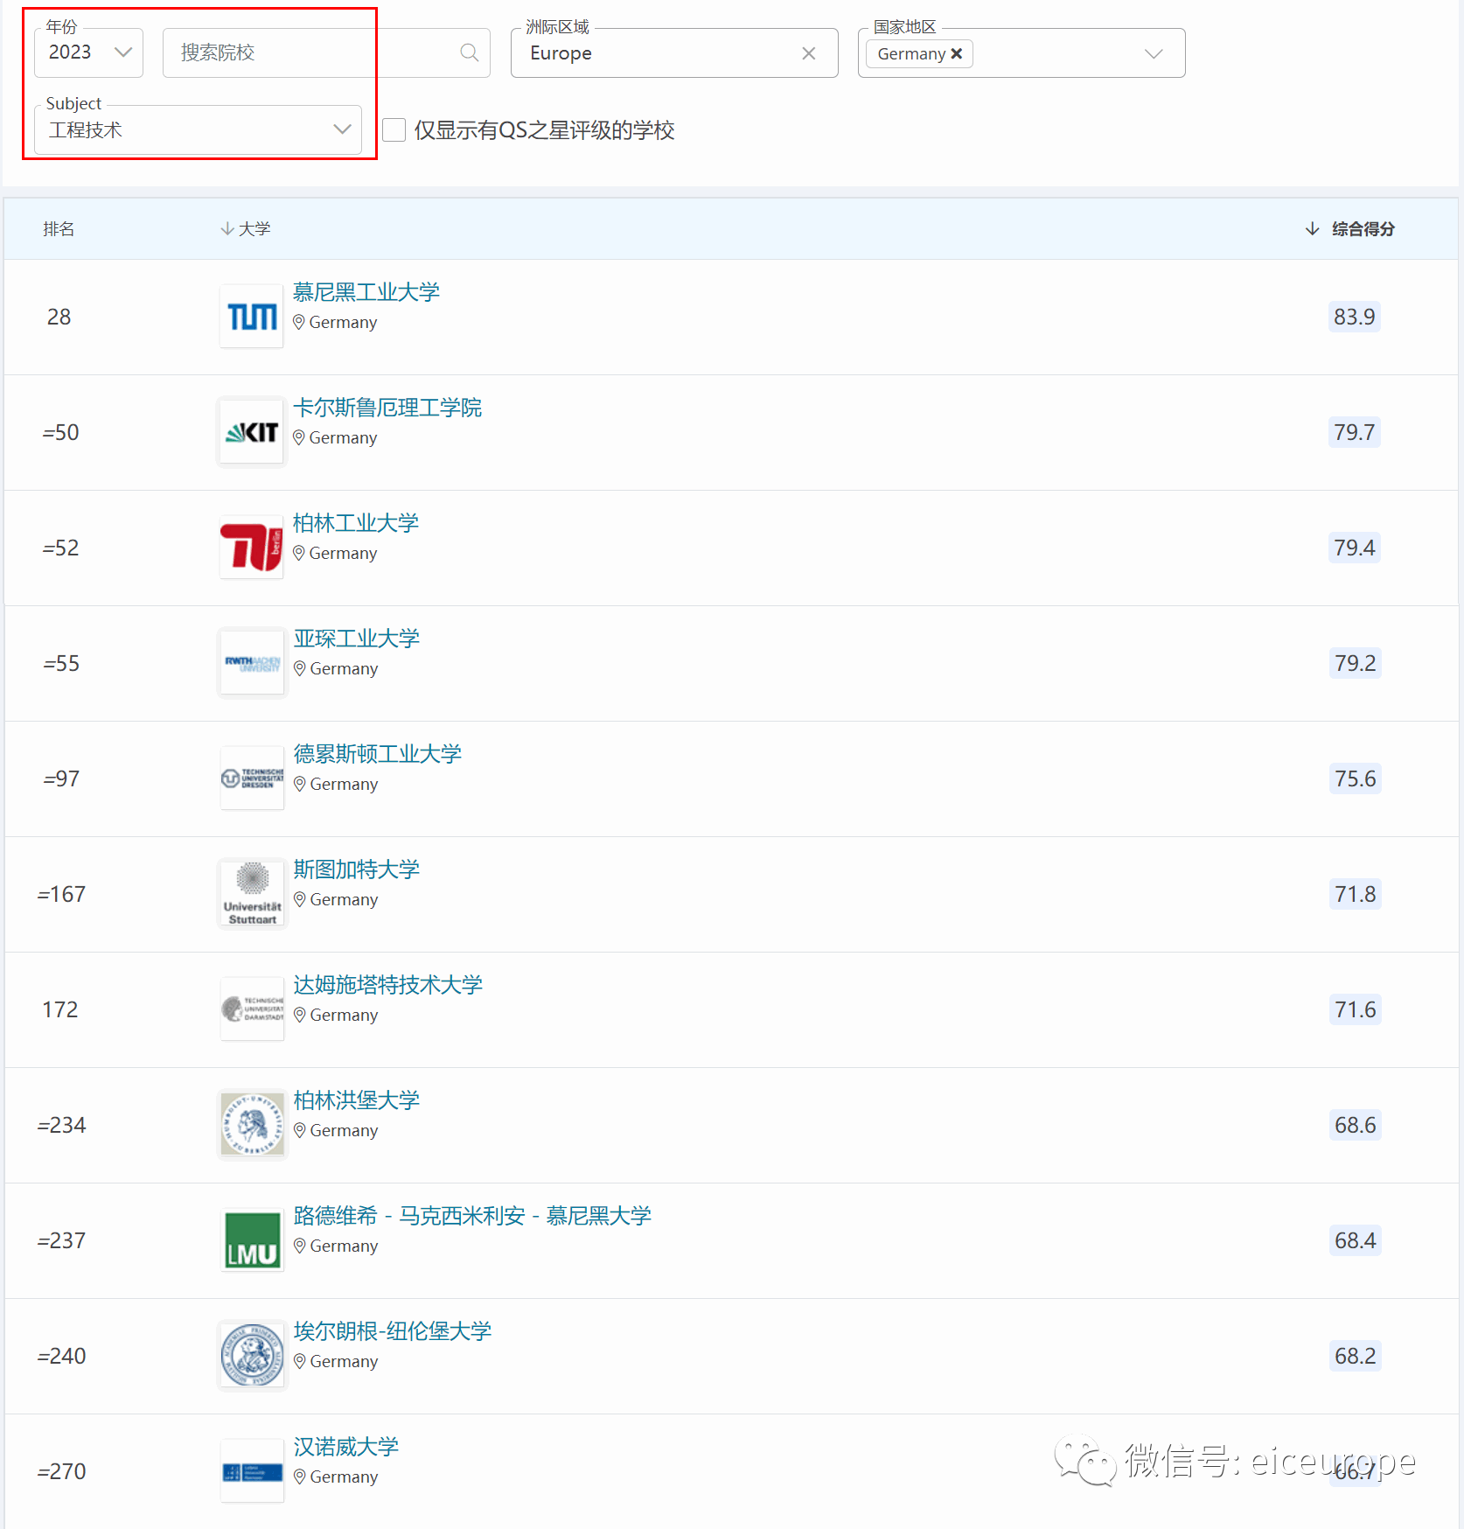Open the 卡尔斯鲁厄理工学院 link
1464x1529 pixels.
click(387, 407)
